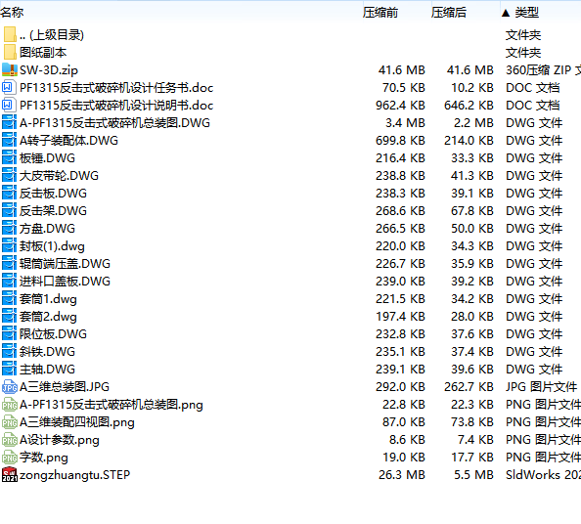Select the .. (上级目录) entry
This screenshot has height=524, width=581.
coord(52,35)
